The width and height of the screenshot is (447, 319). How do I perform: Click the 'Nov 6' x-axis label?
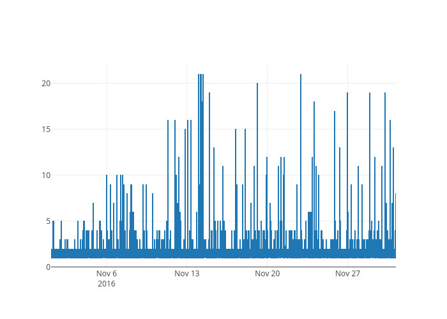pos(107,274)
